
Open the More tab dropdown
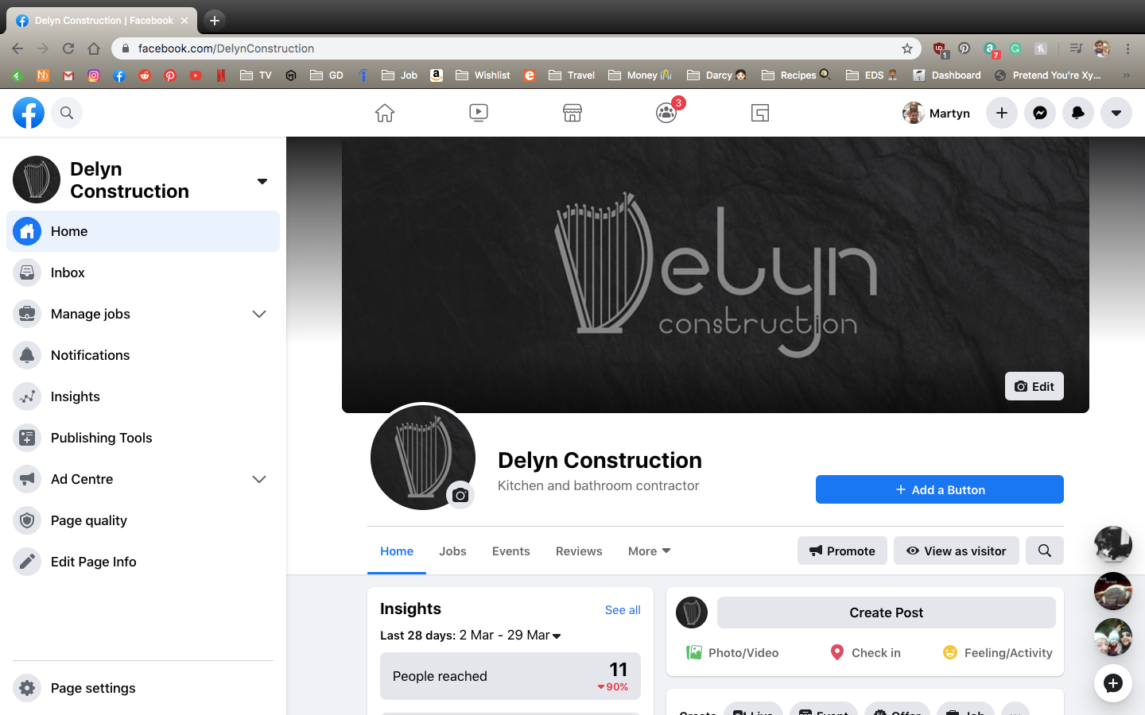tap(649, 551)
